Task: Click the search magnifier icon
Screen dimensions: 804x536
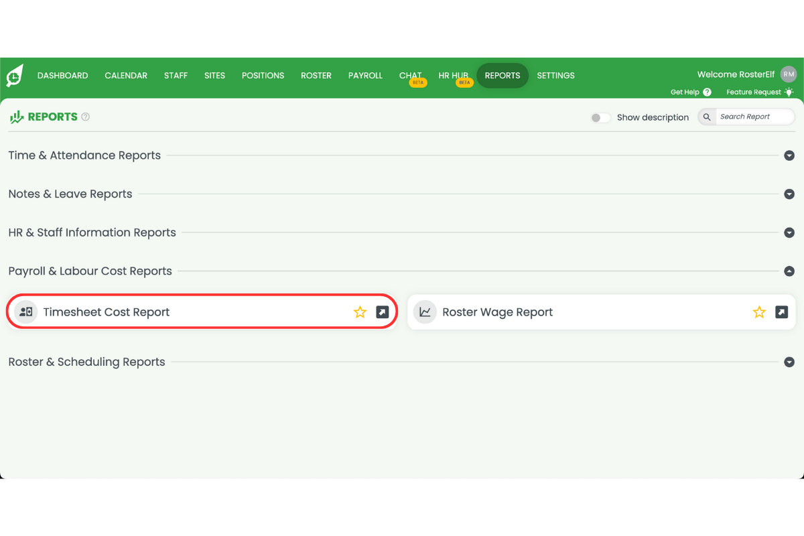Action: click(x=706, y=117)
